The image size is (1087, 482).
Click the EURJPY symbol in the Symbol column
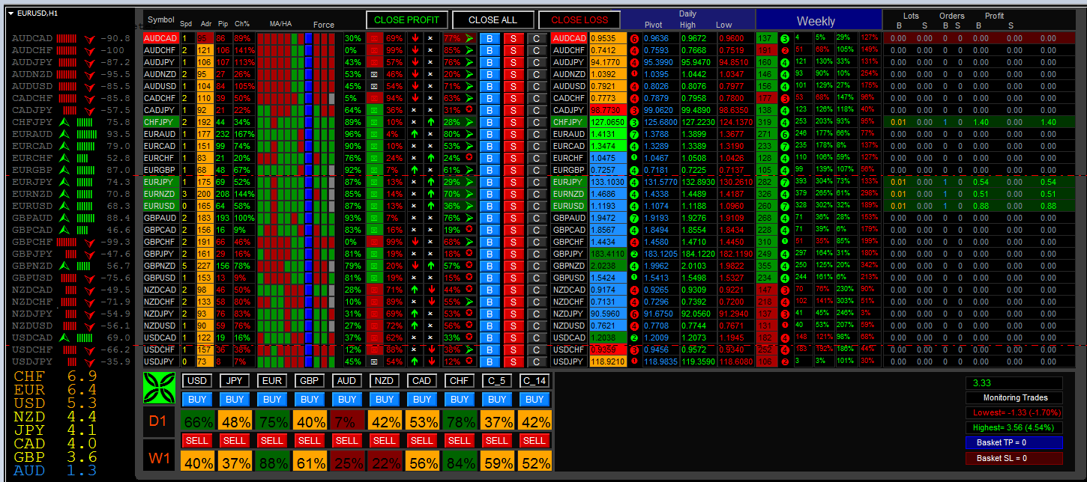coord(160,182)
